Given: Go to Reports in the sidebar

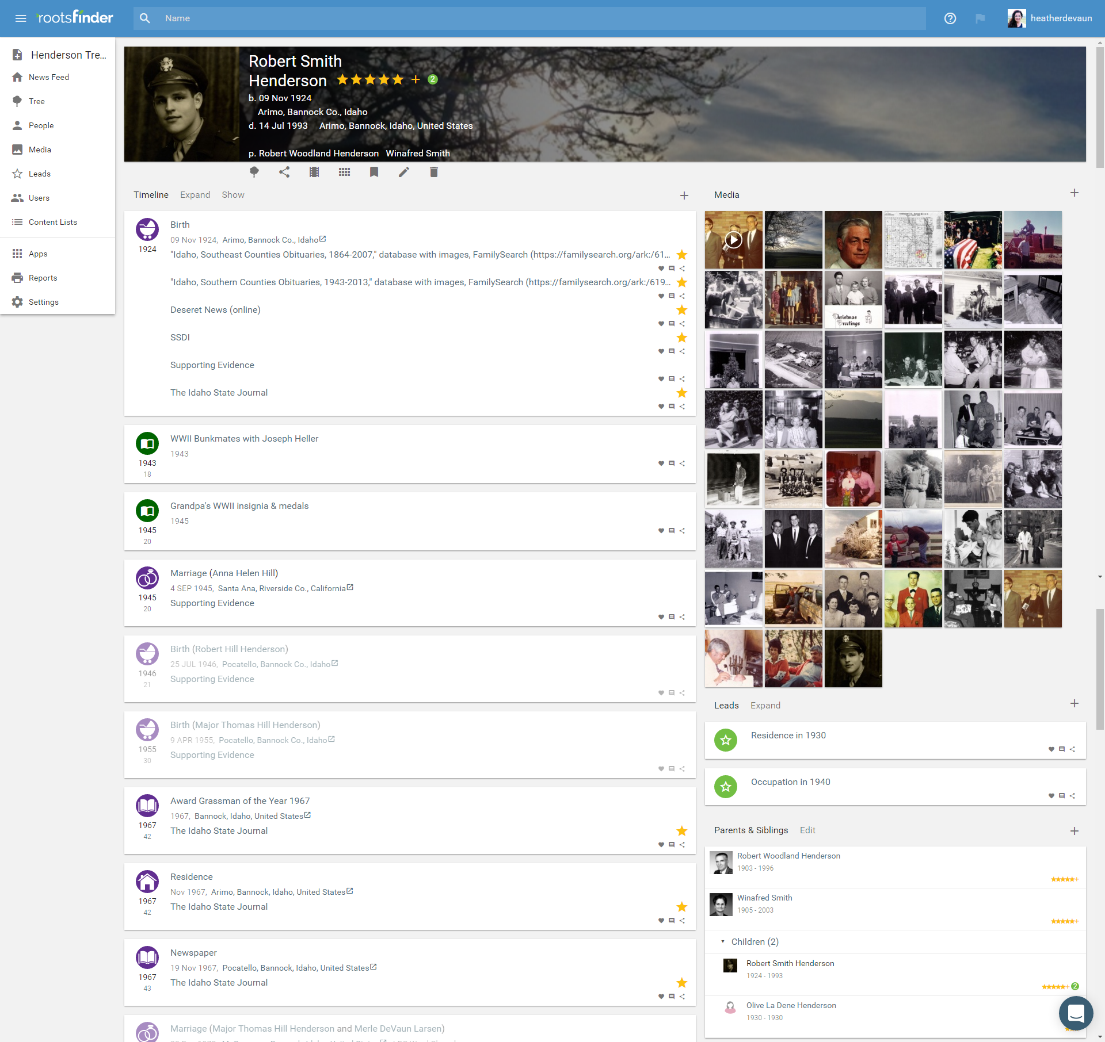Looking at the screenshot, I should (x=43, y=278).
